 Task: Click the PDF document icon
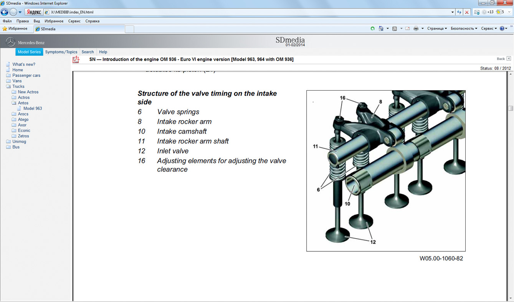point(76,59)
